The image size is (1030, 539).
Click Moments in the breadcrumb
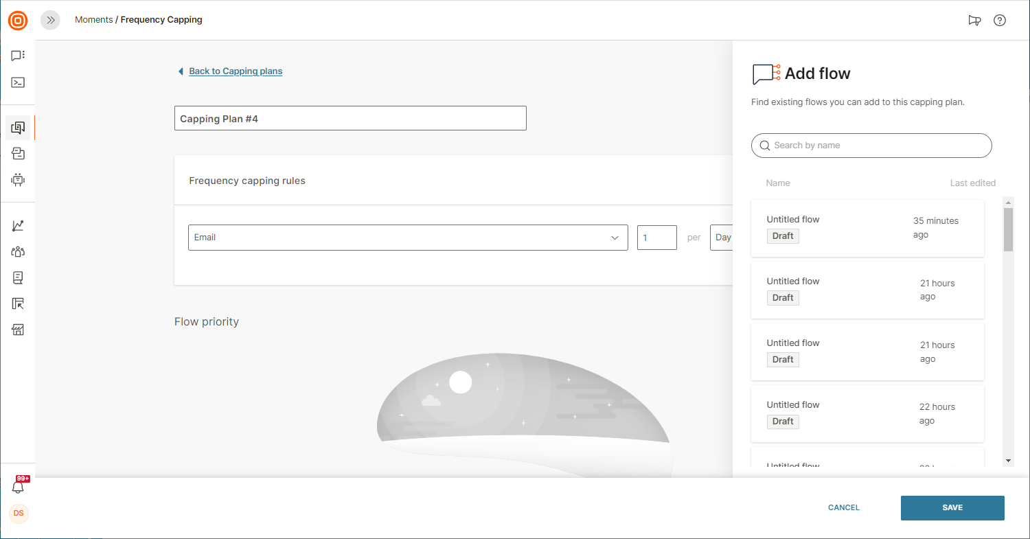93,20
